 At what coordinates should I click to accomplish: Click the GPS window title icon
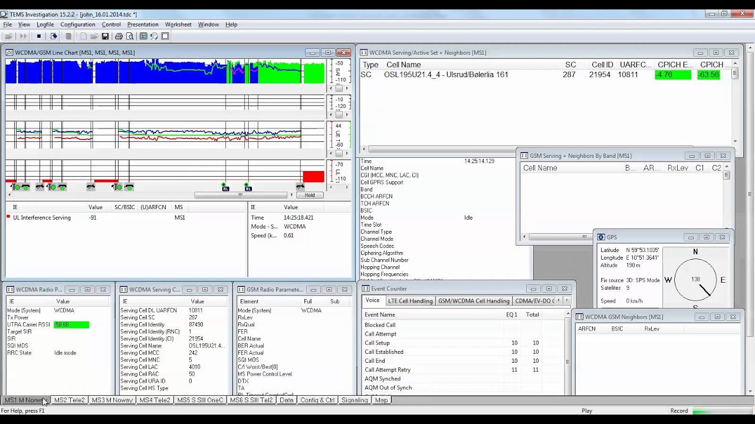pyautogui.click(x=601, y=237)
